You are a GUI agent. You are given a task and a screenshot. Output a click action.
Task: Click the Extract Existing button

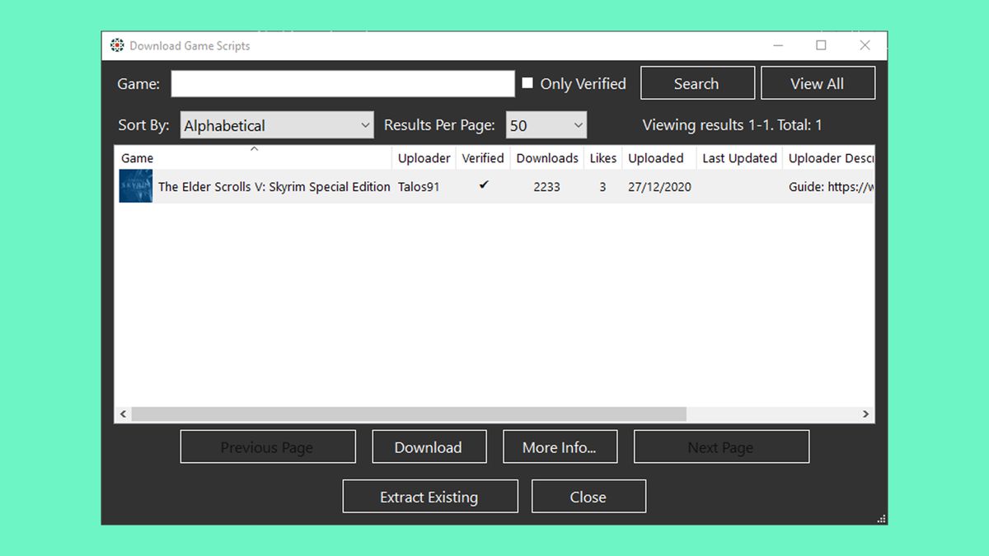[430, 497]
